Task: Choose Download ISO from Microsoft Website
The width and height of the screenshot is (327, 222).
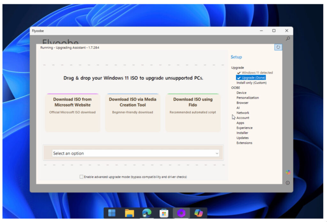Action: (x=72, y=113)
